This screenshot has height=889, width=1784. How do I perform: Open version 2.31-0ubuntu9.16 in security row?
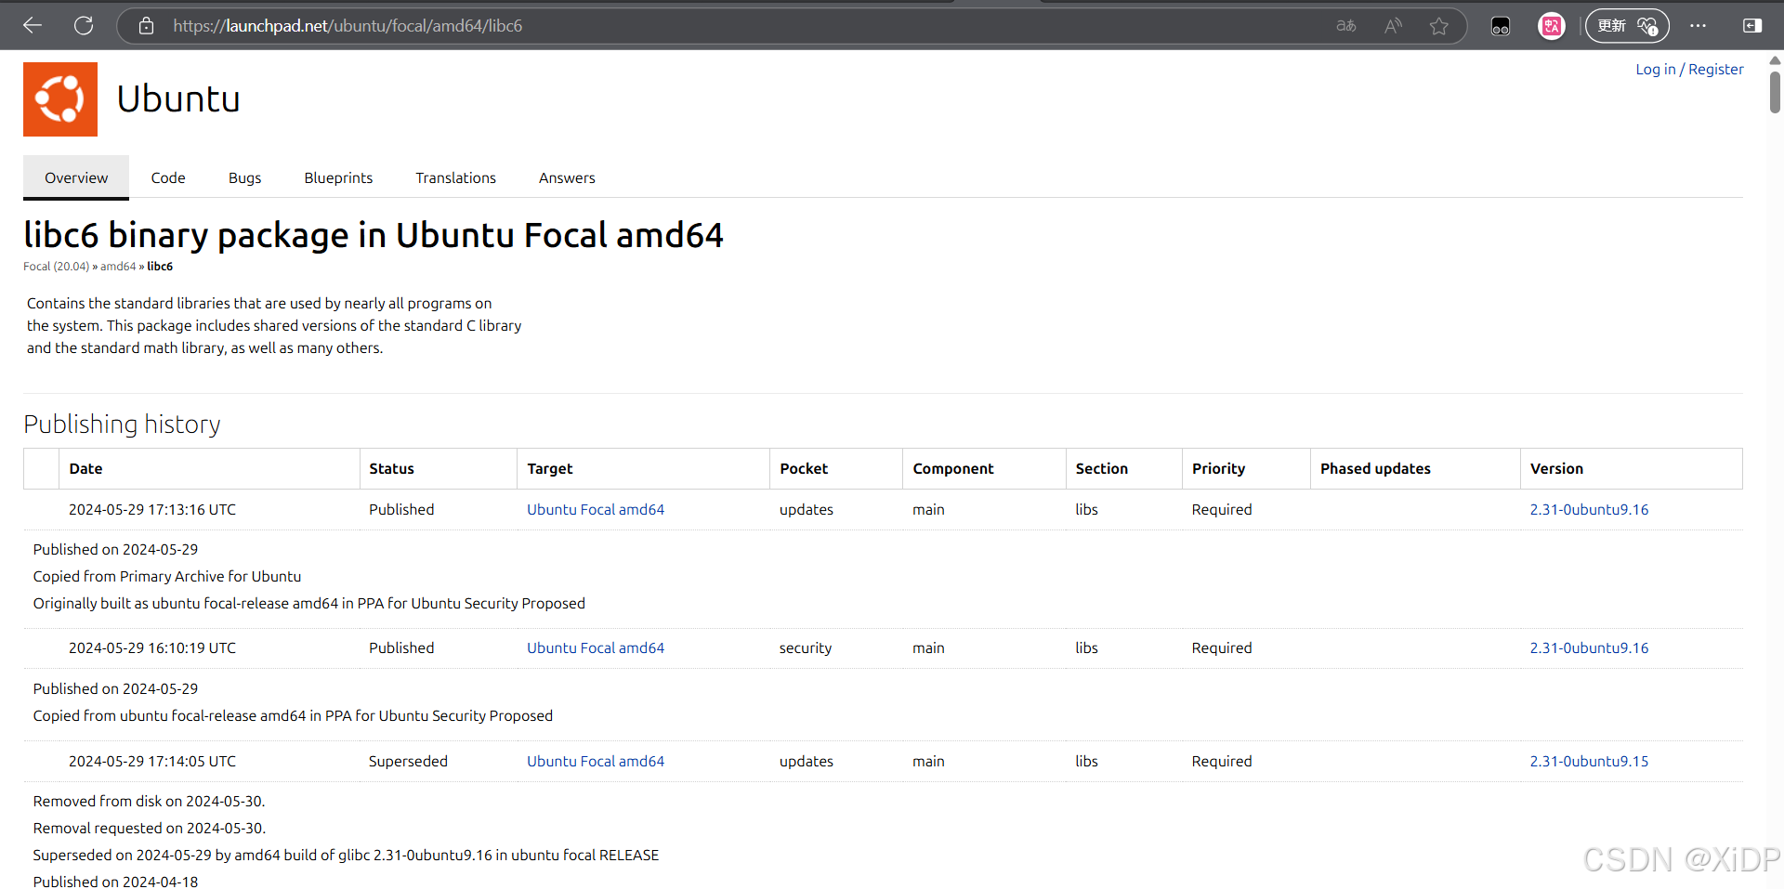pos(1589,647)
